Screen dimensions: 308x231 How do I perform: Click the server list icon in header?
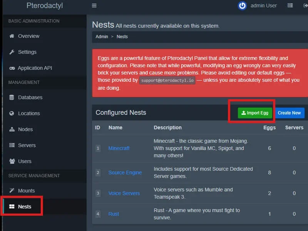[290, 5]
